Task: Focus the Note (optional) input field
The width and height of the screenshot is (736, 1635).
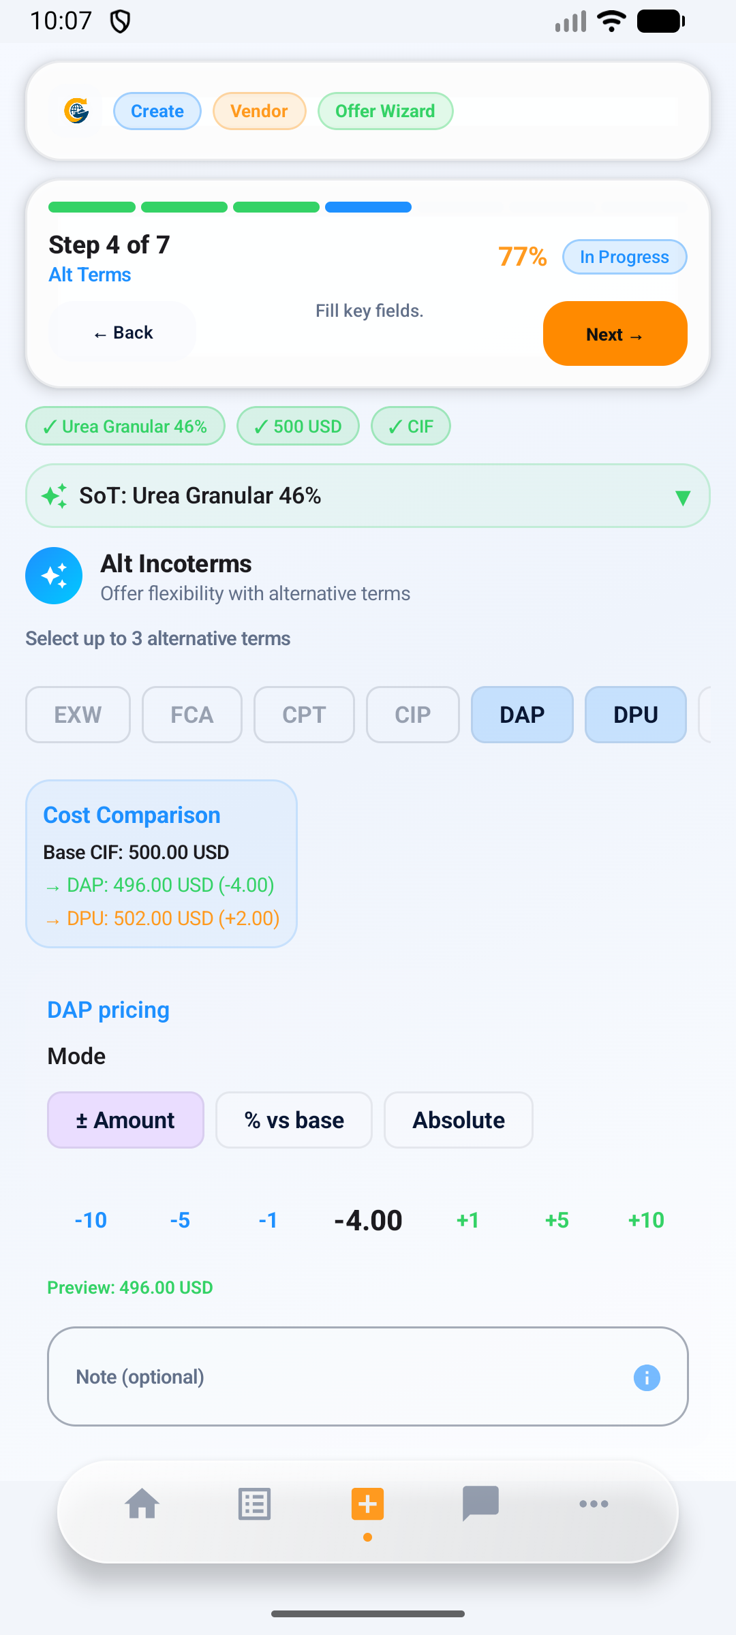Action: click(x=341, y=1377)
